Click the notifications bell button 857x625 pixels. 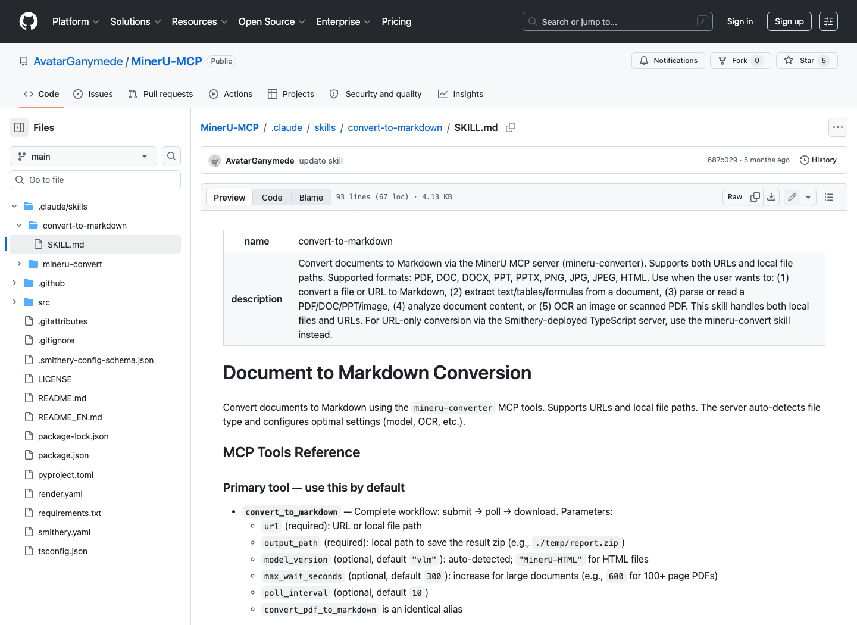pyautogui.click(x=668, y=61)
